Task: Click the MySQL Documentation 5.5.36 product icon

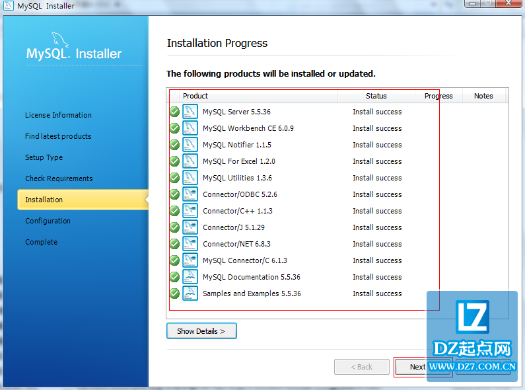Action: [190, 277]
